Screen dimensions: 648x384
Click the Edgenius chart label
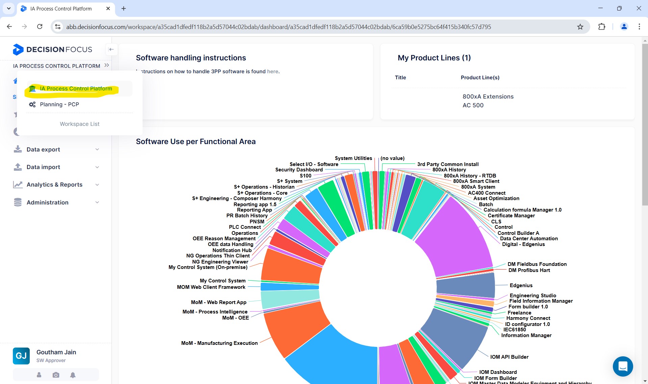click(521, 285)
